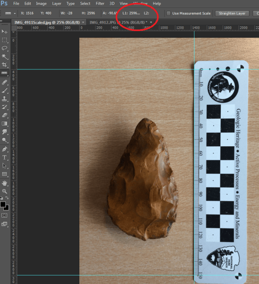This screenshot has width=259, height=284.
Task: Select the Zoom tool
Action: tap(5, 191)
